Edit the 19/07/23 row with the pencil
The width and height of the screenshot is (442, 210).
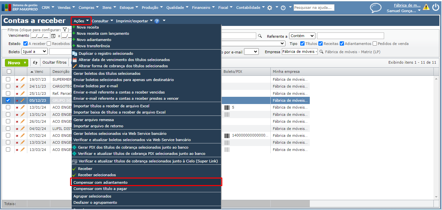(22, 79)
